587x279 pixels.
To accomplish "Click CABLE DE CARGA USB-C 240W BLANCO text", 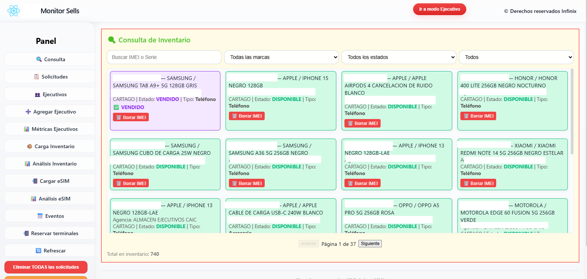I will [275, 213].
